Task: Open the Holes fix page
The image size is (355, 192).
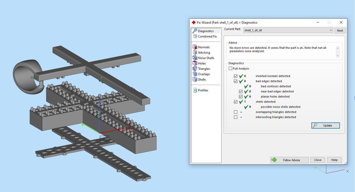Action: pos(202,63)
